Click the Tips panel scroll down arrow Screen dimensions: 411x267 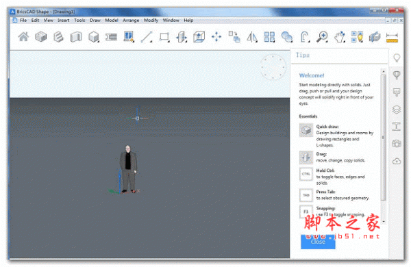pos(384,222)
